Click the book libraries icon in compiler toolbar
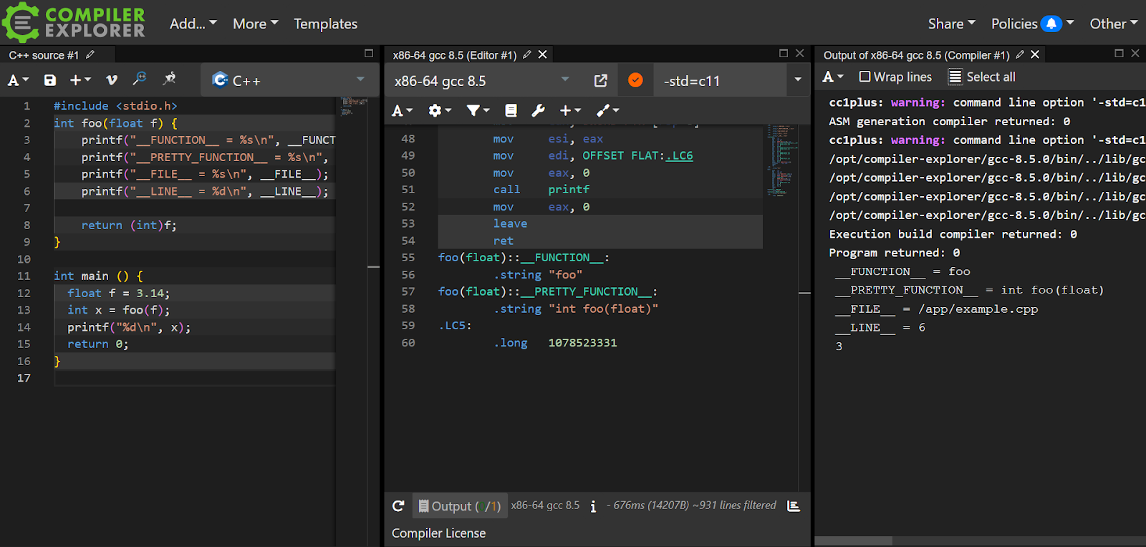1146x547 pixels. (x=511, y=110)
